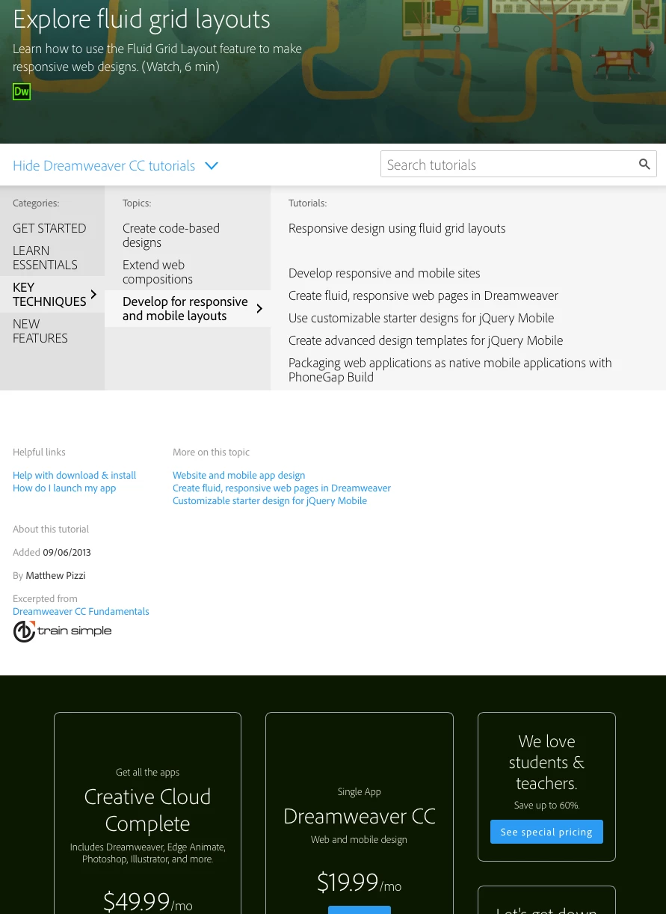This screenshot has width=666, height=914.
Task: Click author name Matthew Pizzi
Action: 55,575
